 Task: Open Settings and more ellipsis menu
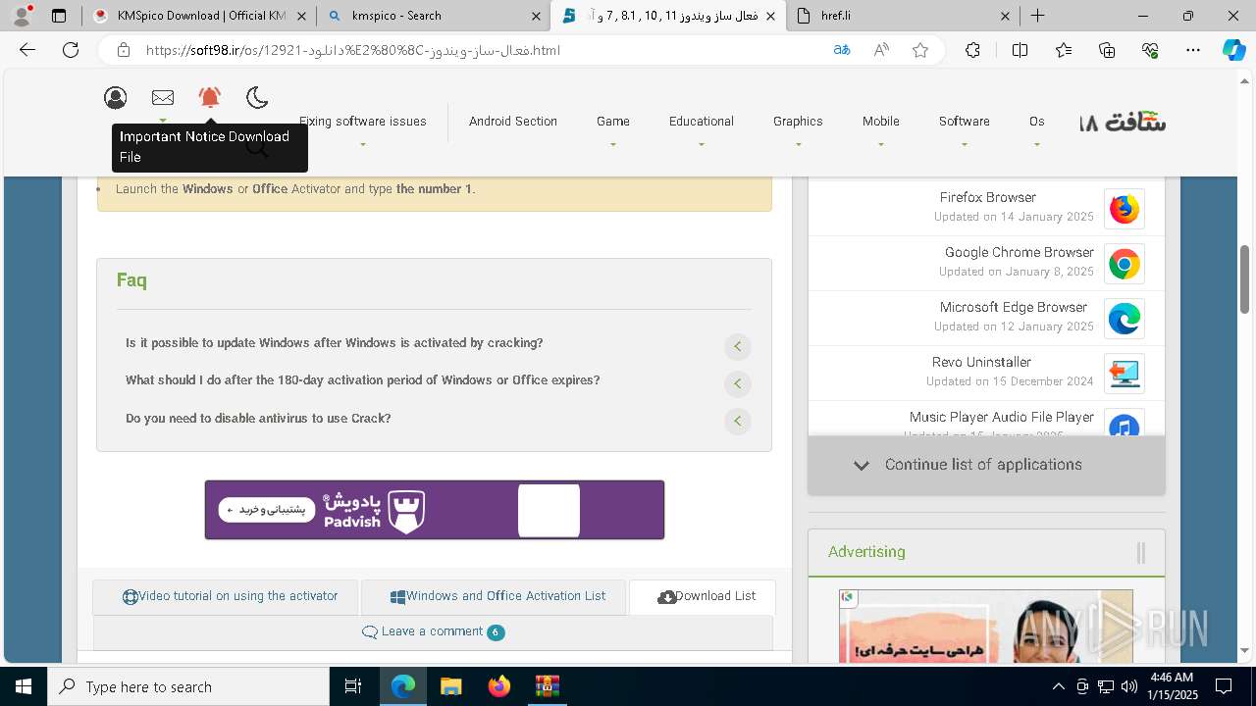[1193, 50]
